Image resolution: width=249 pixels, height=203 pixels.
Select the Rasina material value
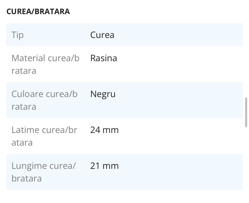click(104, 58)
